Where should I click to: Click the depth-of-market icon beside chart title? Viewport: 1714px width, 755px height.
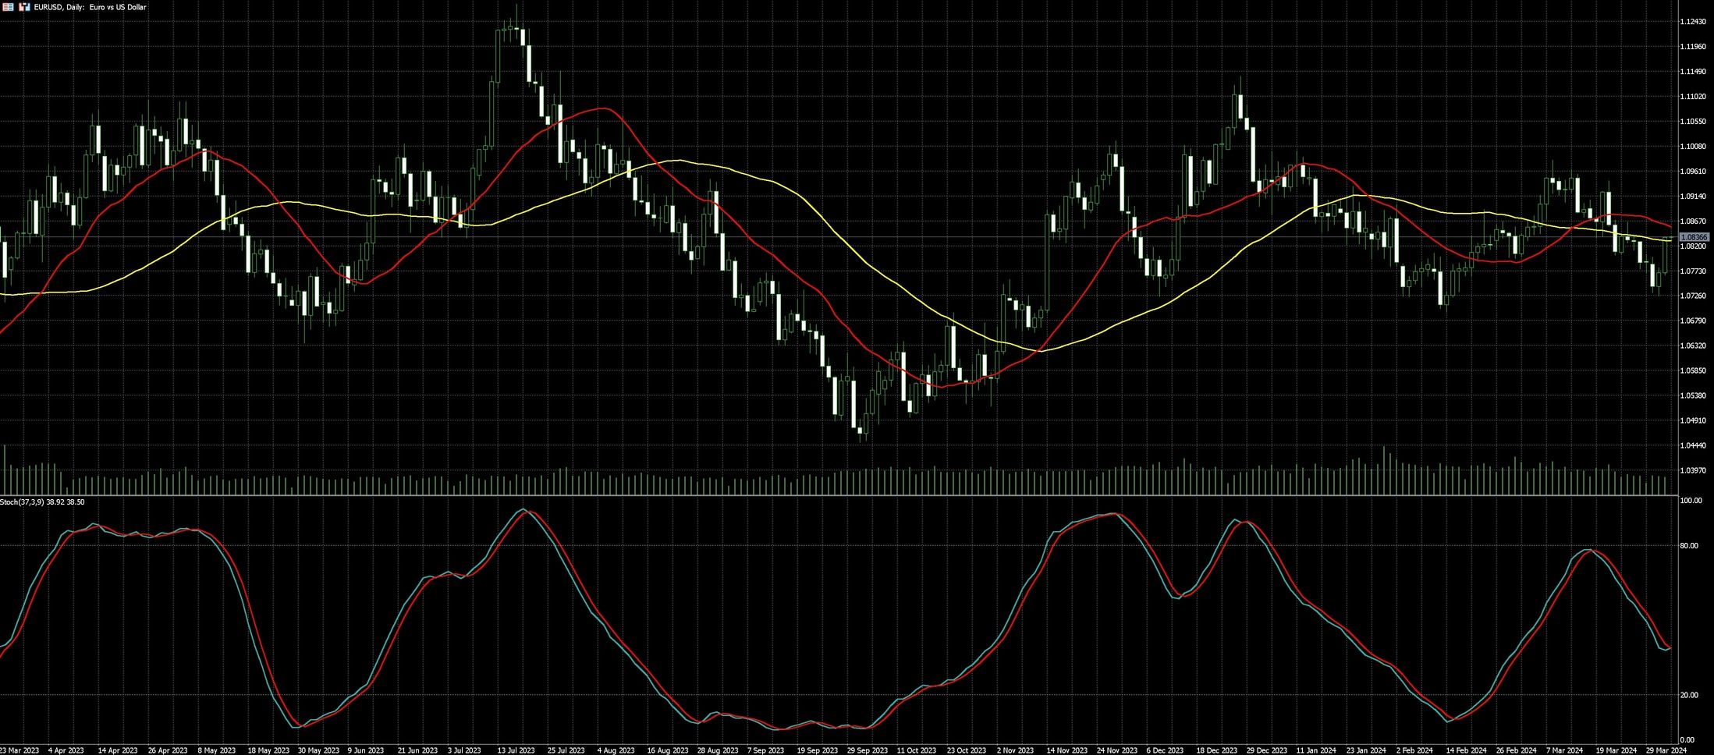point(24,7)
